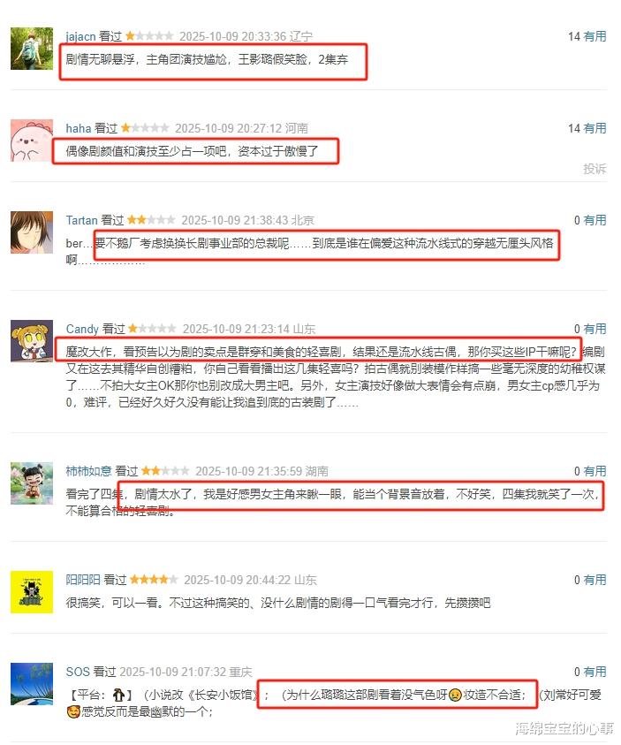The width and height of the screenshot is (621, 745).
Task: Click 柿柿如意's avatar image
Action: click(x=32, y=483)
